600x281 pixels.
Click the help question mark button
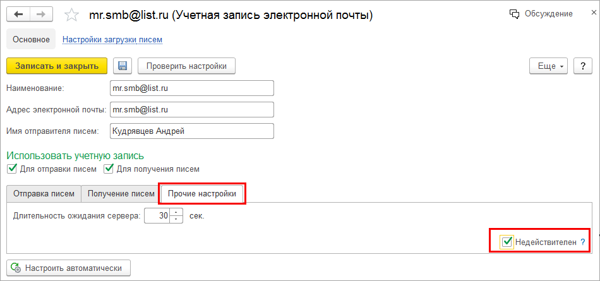point(582,66)
